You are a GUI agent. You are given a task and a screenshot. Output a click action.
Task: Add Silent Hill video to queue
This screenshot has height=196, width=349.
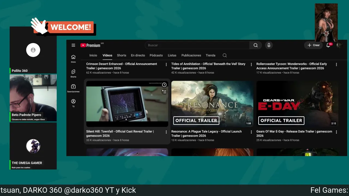coord(164,92)
